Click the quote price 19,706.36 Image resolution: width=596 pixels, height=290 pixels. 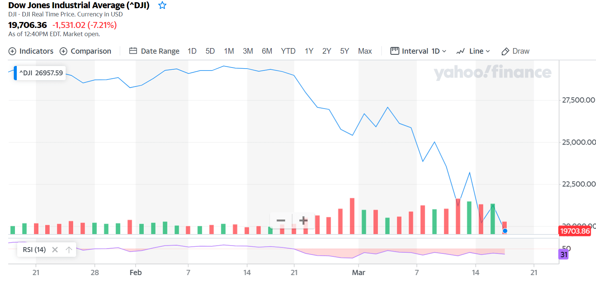[x=28, y=25]
